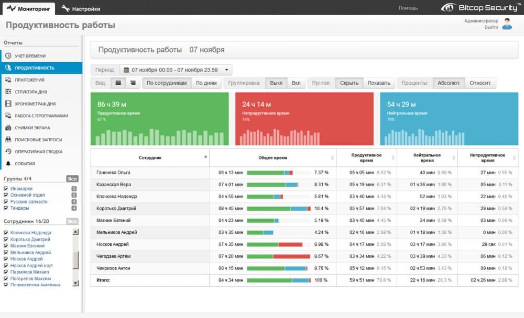Click the employee list scrollbar down arrow
This screenshot has width=524, height=318.
point(75,283)
